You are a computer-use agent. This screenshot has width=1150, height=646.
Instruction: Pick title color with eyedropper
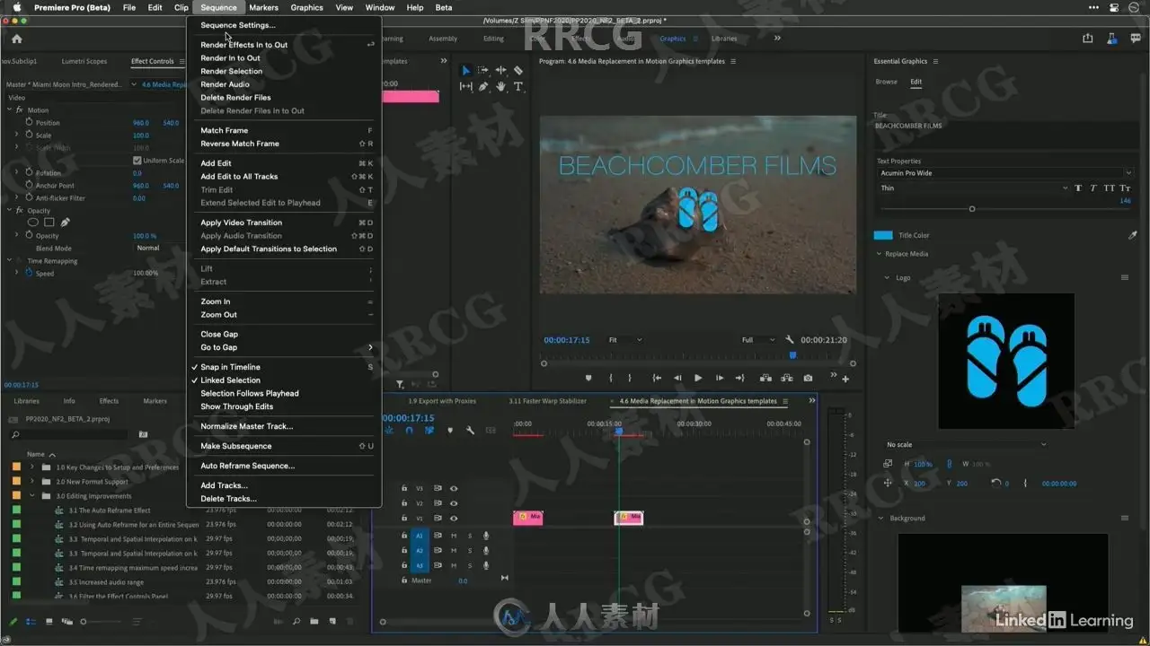(x=1132, y=235)
